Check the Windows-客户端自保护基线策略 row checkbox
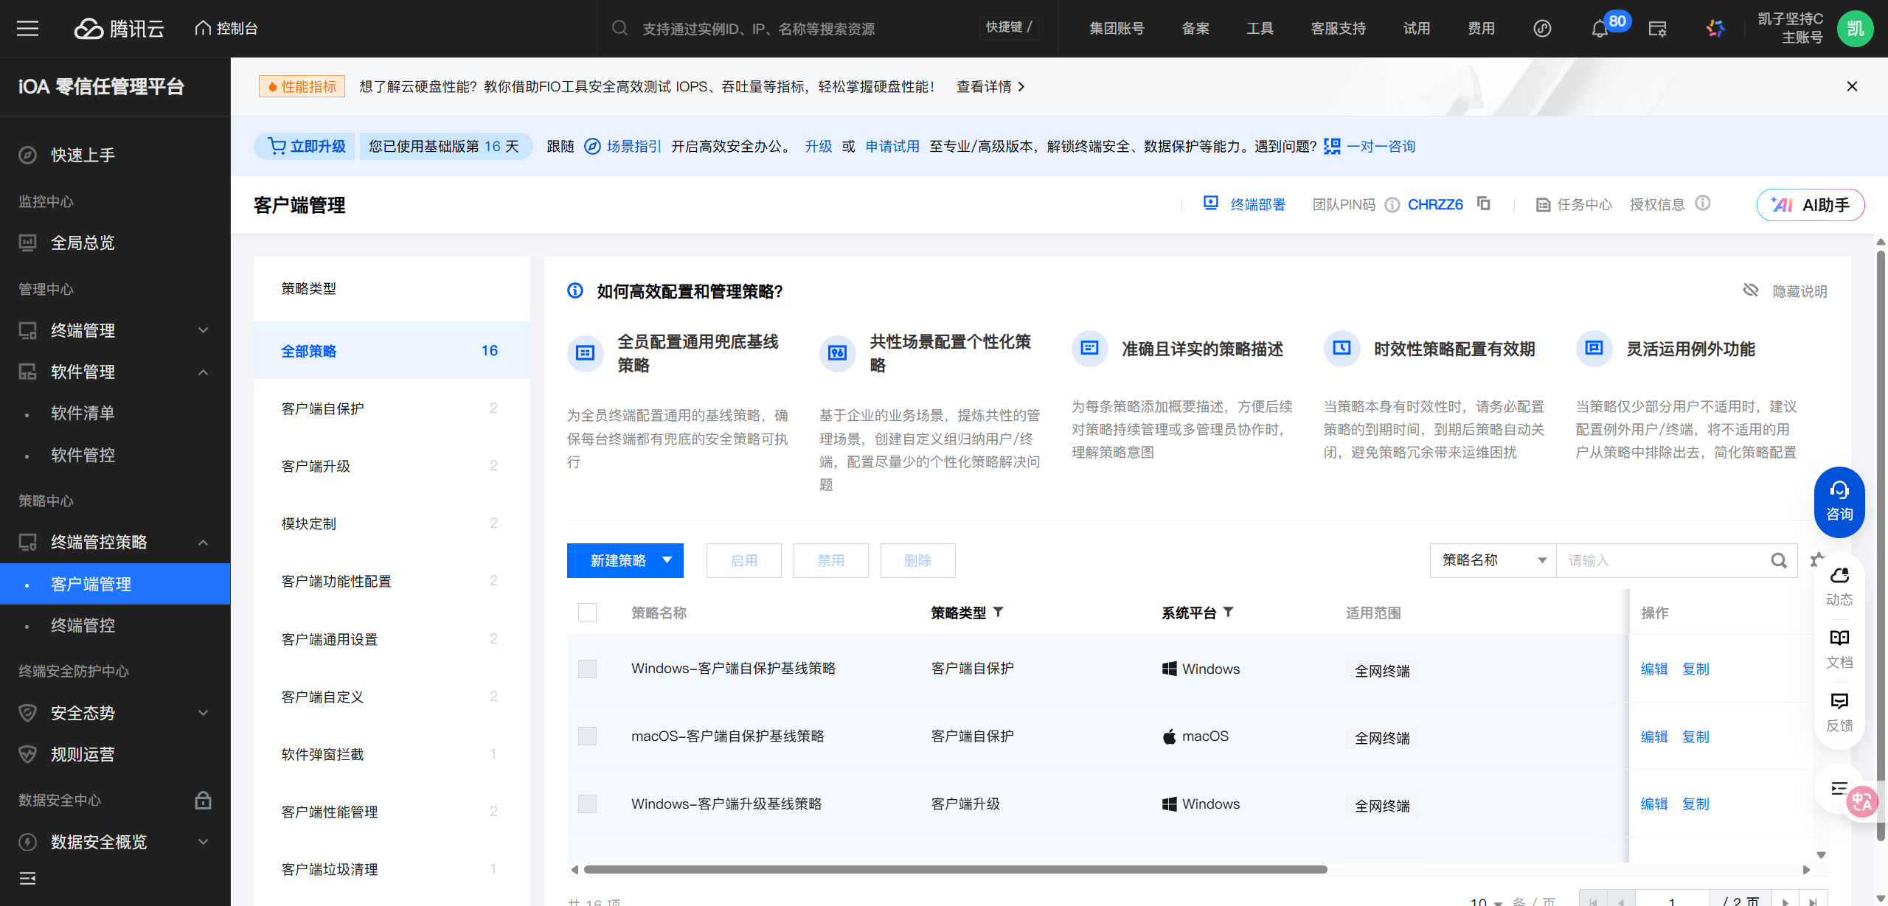This screenshot has width=1888, height=906. pyautogui.click(x=587, y=669)
